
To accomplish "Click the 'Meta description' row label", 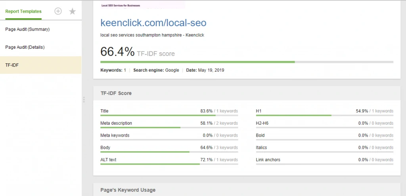I will pyautogui.click(x=116, y=123).
